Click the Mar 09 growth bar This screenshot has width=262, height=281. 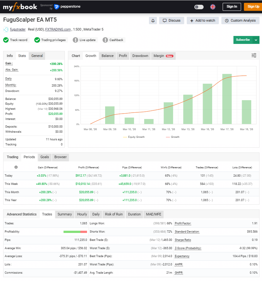point(110,115)
